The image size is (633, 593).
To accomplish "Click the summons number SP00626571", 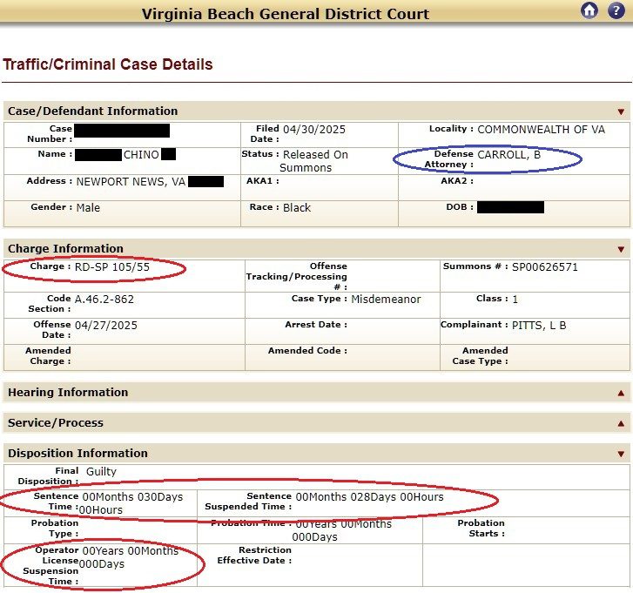I will tap(544, 266).
